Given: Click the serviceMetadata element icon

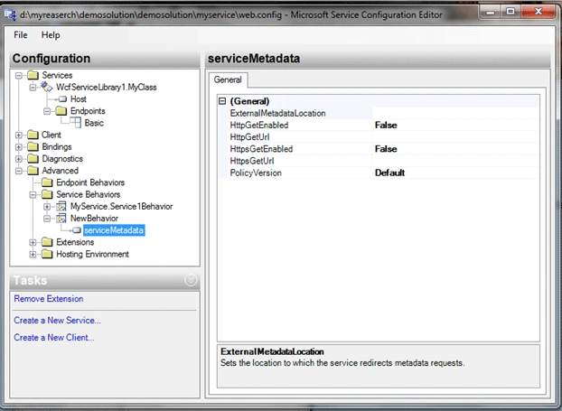Looking at the screenshot, I should point(77,230).
